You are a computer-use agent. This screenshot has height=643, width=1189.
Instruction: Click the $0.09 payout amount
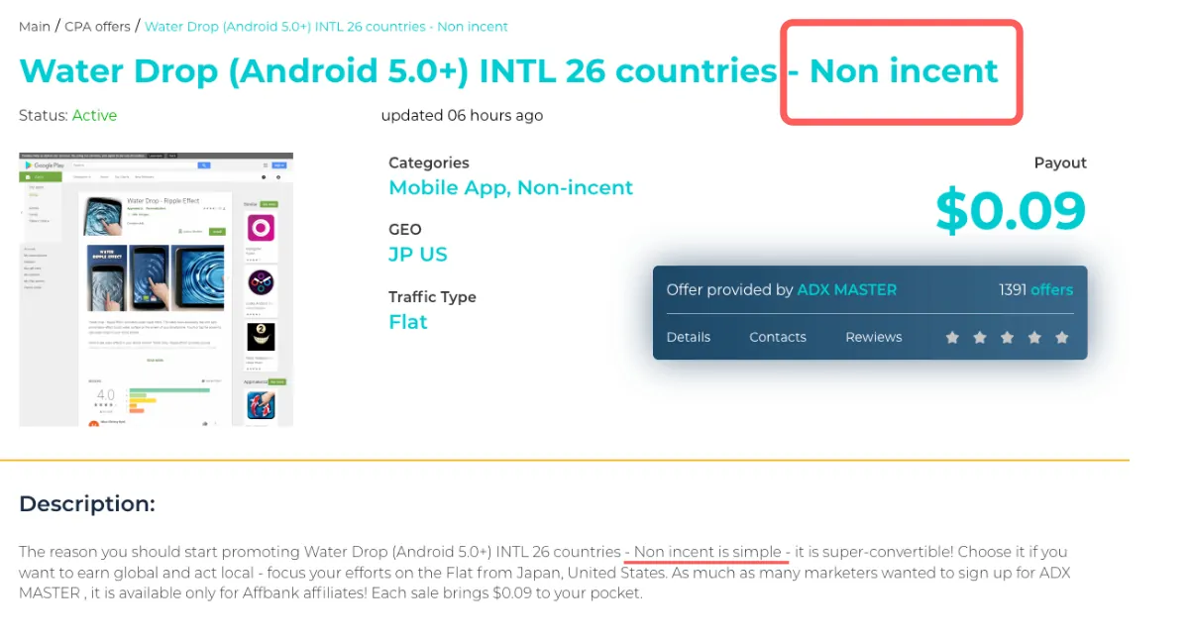(1010, 211)
